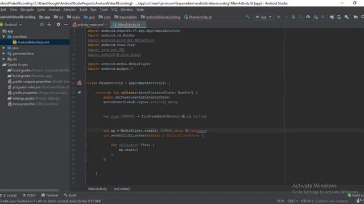Open the app run configuration dropdown

[263, 17]
